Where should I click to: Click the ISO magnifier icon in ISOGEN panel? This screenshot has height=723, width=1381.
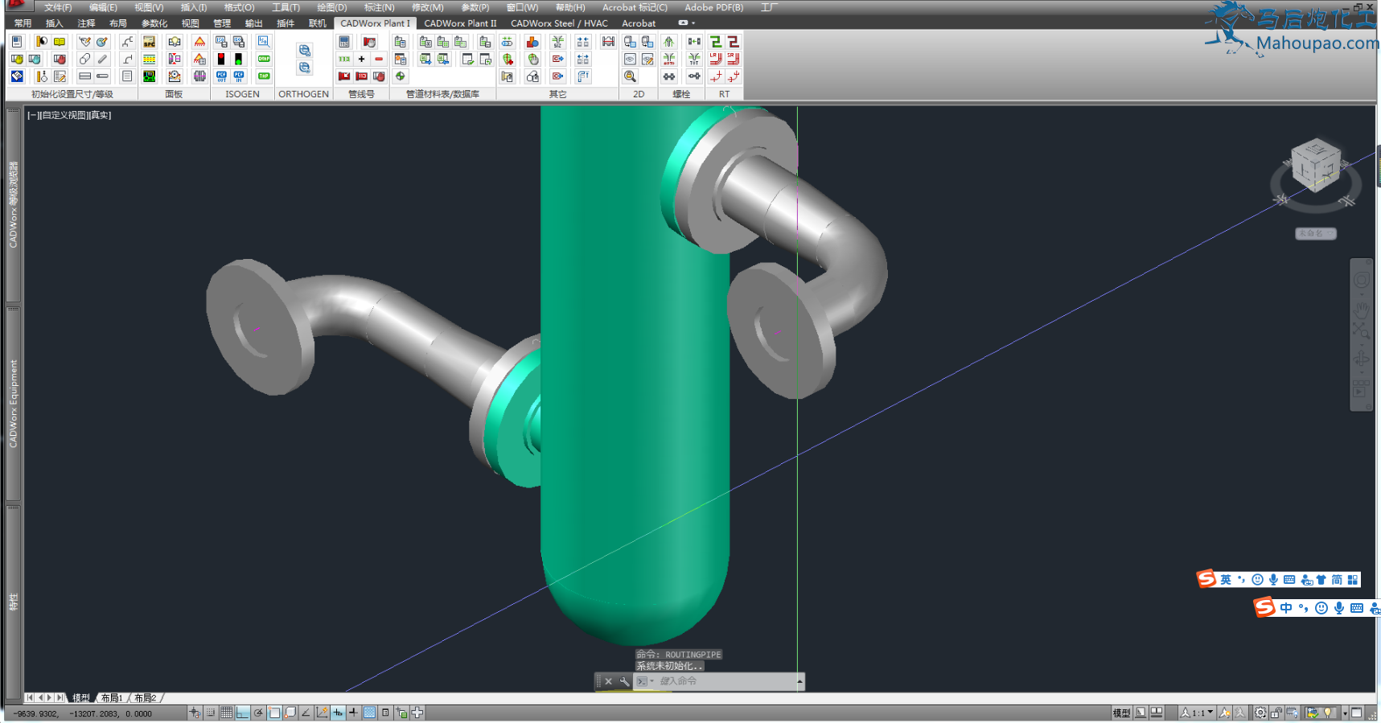pos(264,41)
